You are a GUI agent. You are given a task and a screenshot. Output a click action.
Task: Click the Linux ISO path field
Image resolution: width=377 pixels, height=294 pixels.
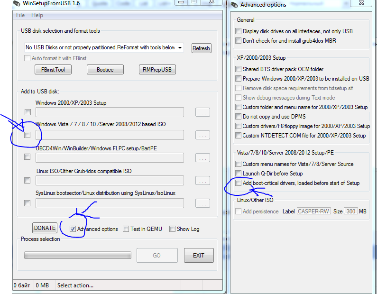110,181
